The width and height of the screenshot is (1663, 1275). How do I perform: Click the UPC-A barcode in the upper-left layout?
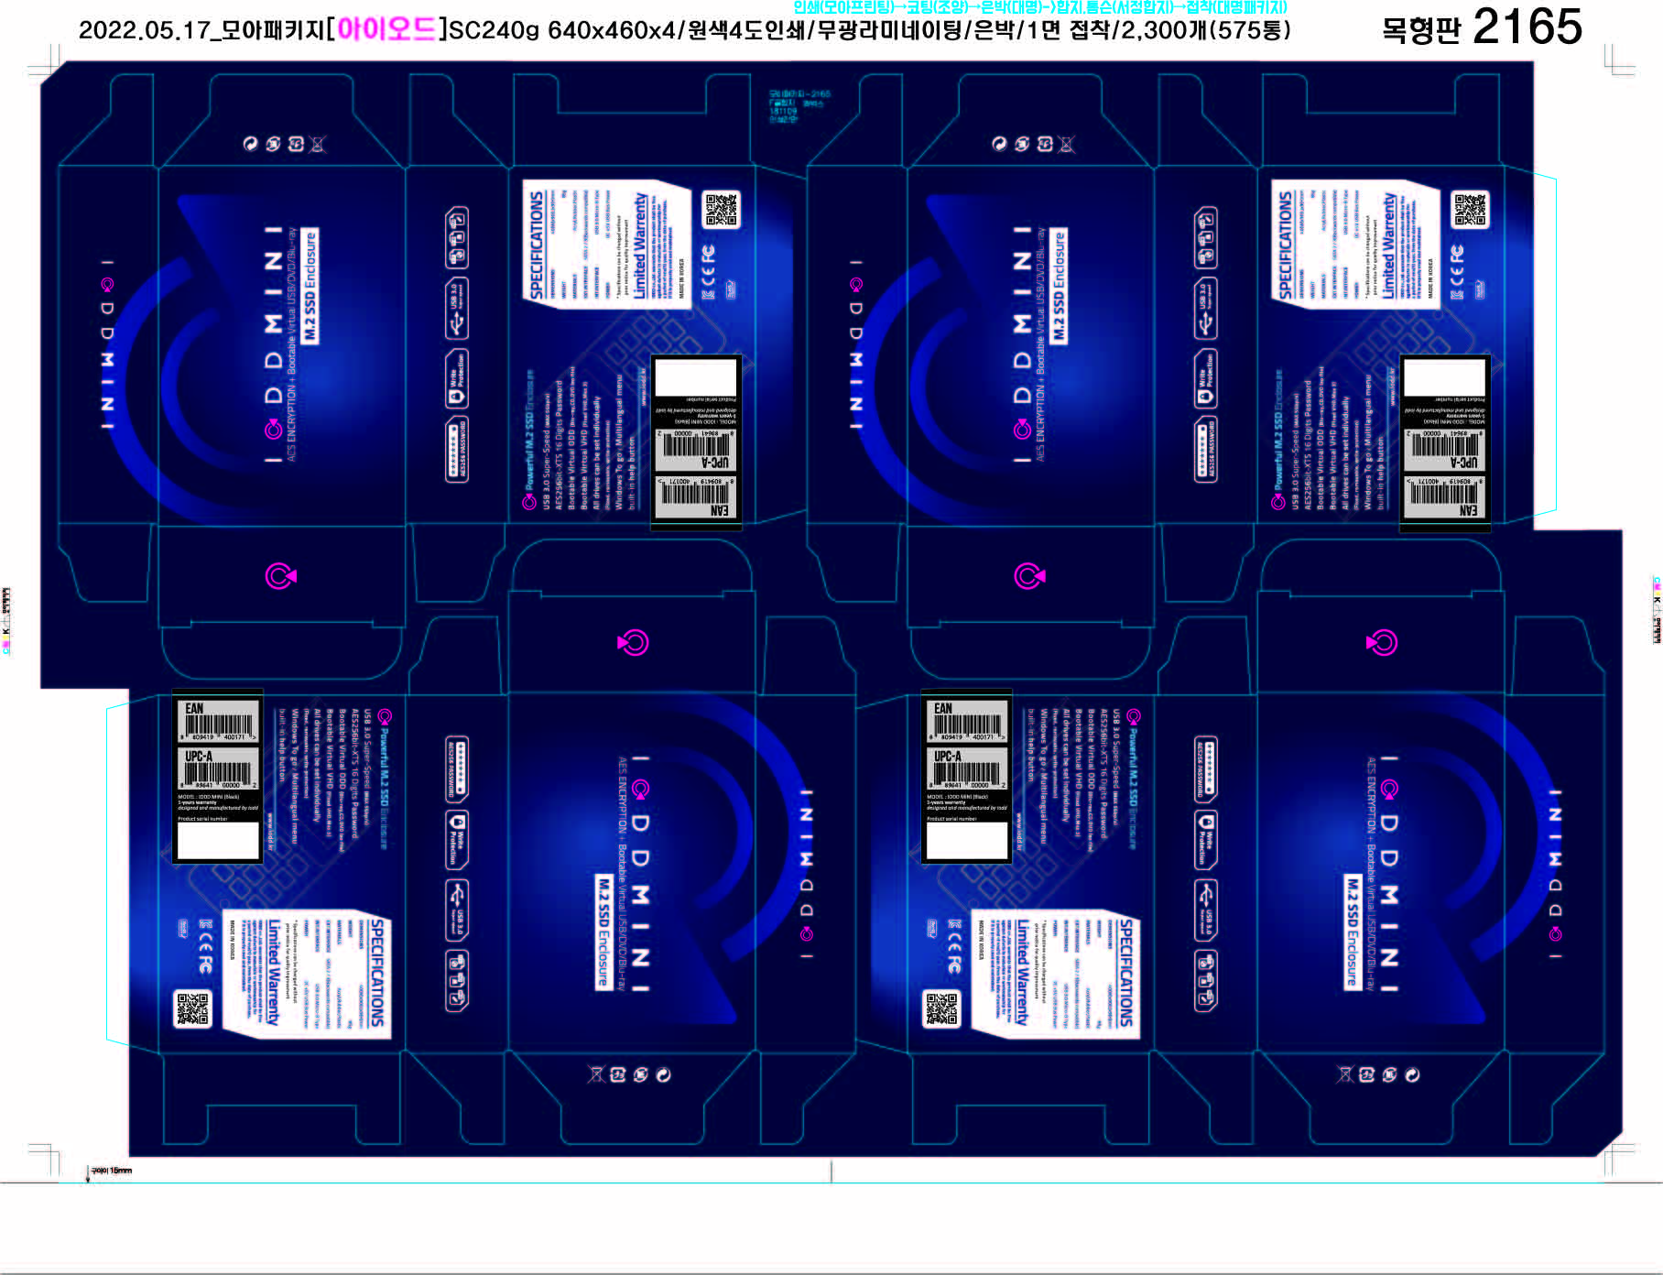[x=696, y=448]
